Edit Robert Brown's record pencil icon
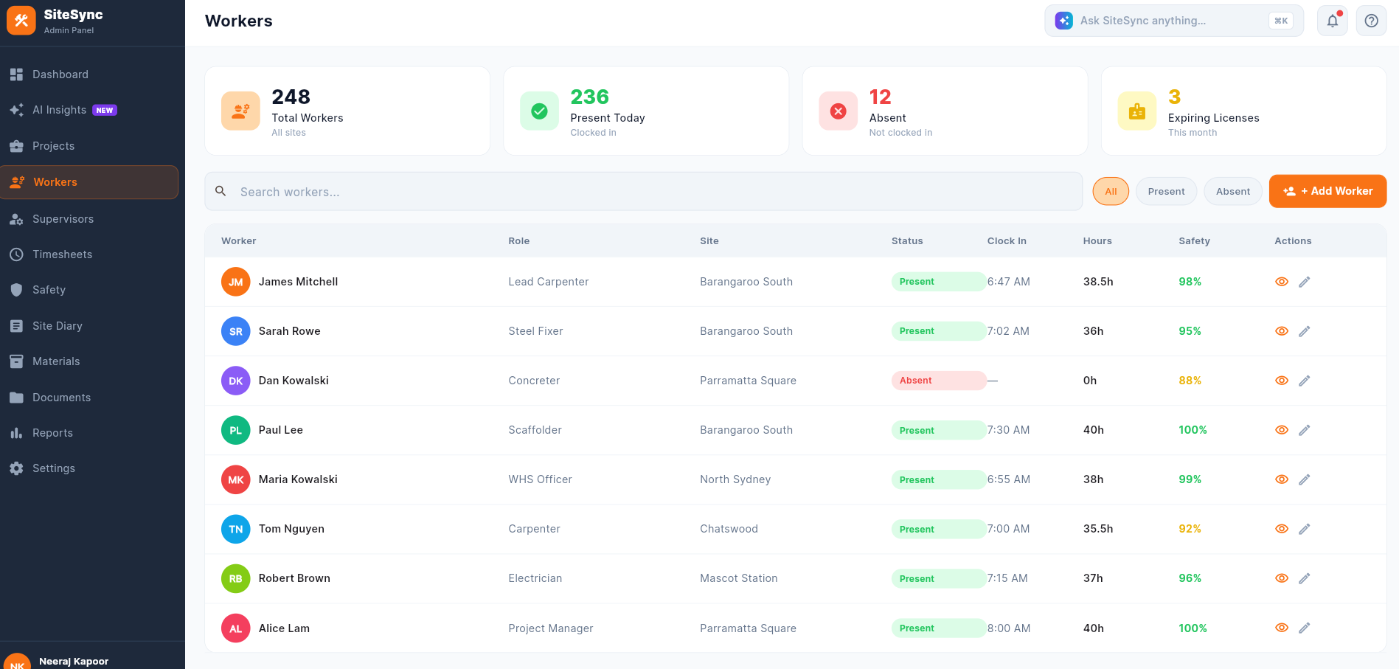 [x=1305, y=578]
